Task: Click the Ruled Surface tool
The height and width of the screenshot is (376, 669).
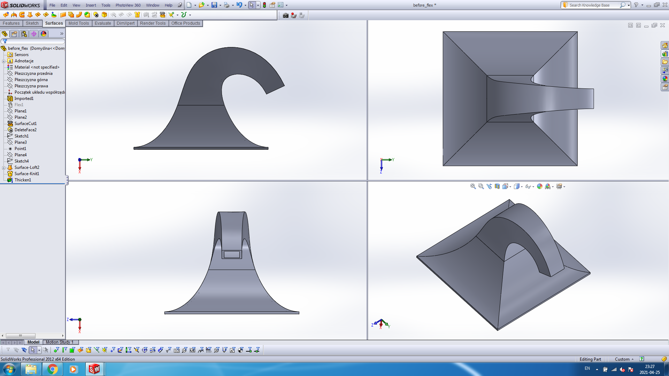Action: tap(79, 15)
